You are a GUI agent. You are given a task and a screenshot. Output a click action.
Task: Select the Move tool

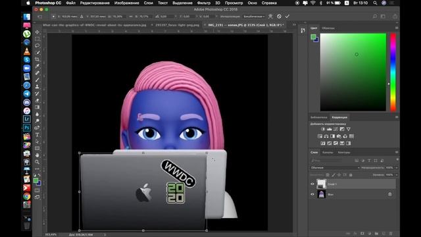(37, 32)
